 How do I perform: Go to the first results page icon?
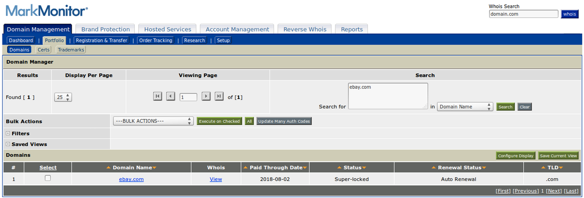157,97
